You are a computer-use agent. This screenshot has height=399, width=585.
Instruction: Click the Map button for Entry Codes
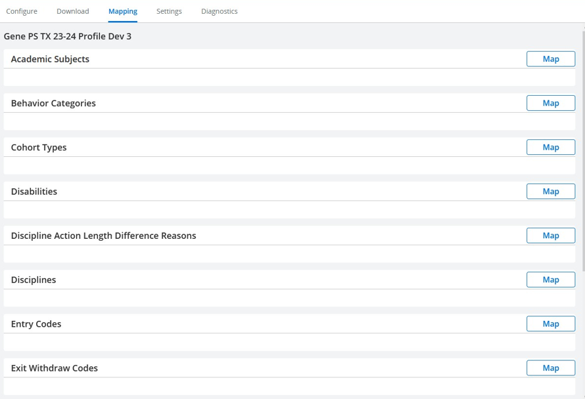550,324
